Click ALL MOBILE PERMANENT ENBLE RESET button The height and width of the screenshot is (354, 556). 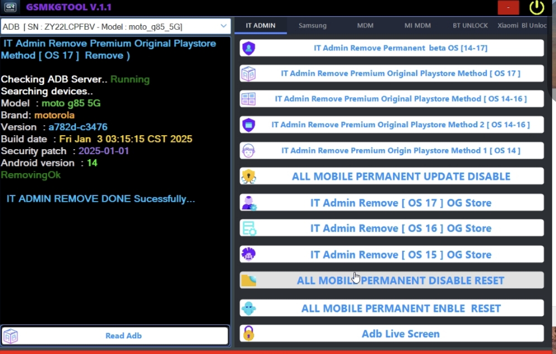[391, 308]
